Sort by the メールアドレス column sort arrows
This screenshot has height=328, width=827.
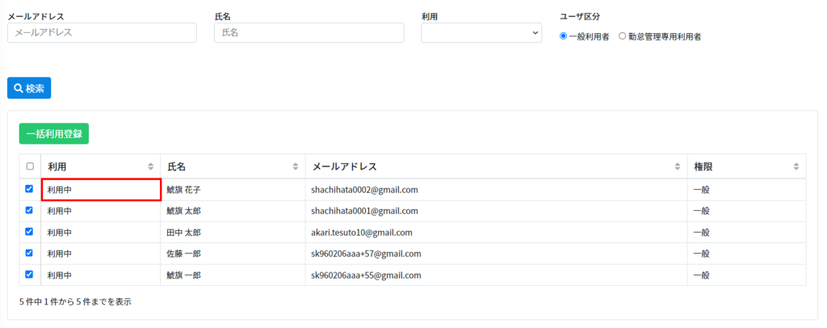pos(678,166)
